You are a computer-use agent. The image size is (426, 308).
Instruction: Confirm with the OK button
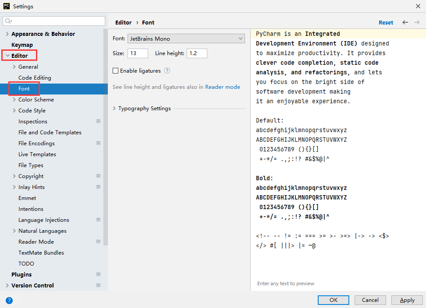coord(334,300)
